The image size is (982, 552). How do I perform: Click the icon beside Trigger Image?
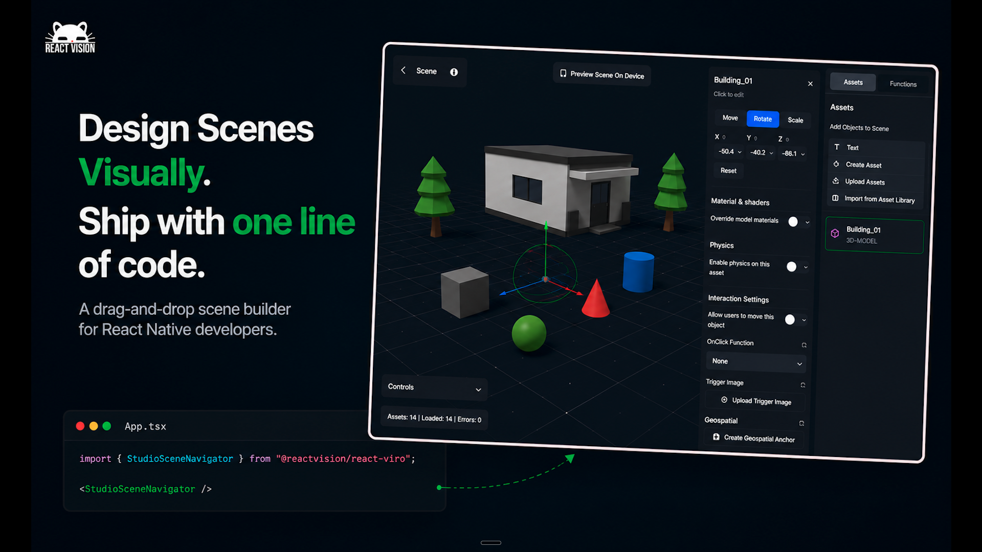tap(803, 385)
